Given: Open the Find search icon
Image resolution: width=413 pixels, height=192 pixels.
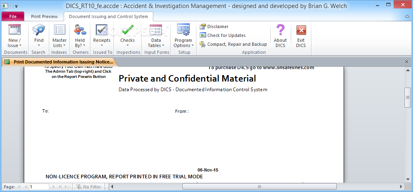Looking at the screenshot, I should click(39, 30).
